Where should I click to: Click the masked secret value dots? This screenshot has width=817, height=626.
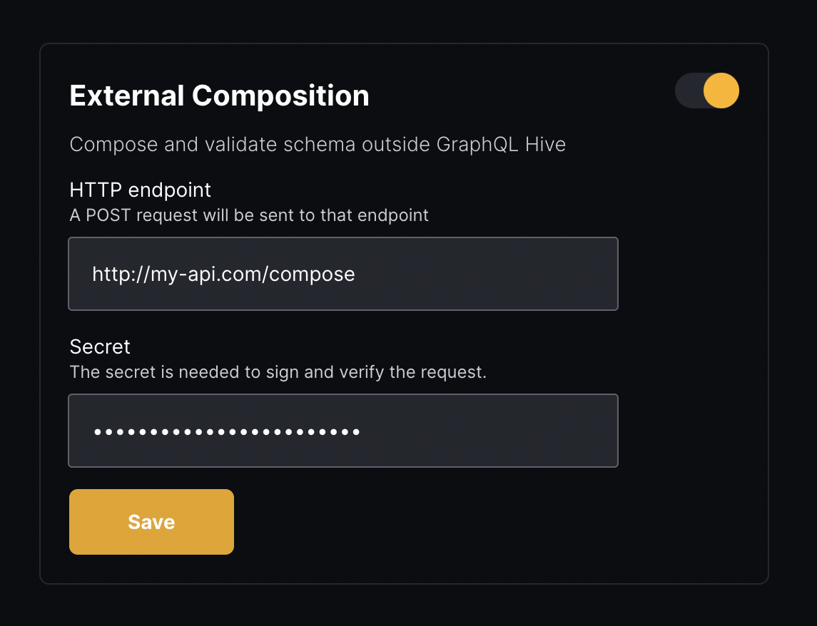tap(227, 431)
